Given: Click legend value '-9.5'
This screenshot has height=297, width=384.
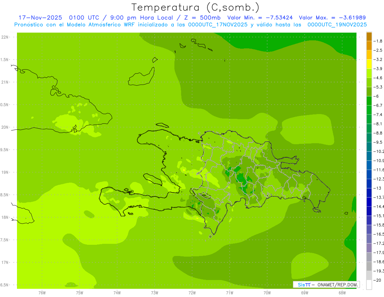Looking at the screenshot, I should point(378,142).
